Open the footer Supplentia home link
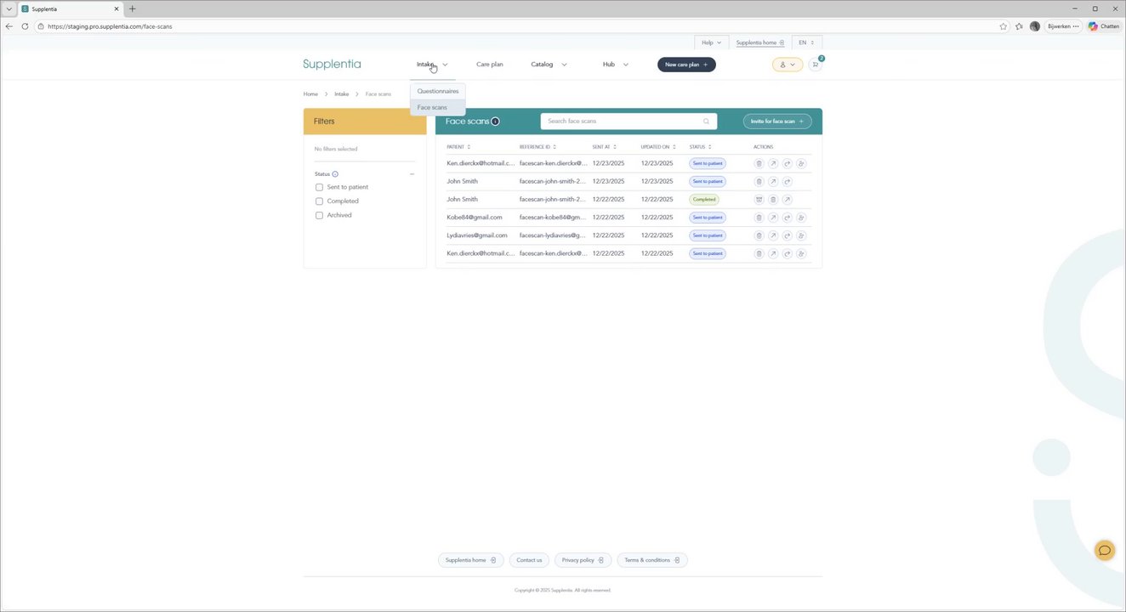Image resolution: width=1126 pixels, height=612 pixels. pos(471,560)
